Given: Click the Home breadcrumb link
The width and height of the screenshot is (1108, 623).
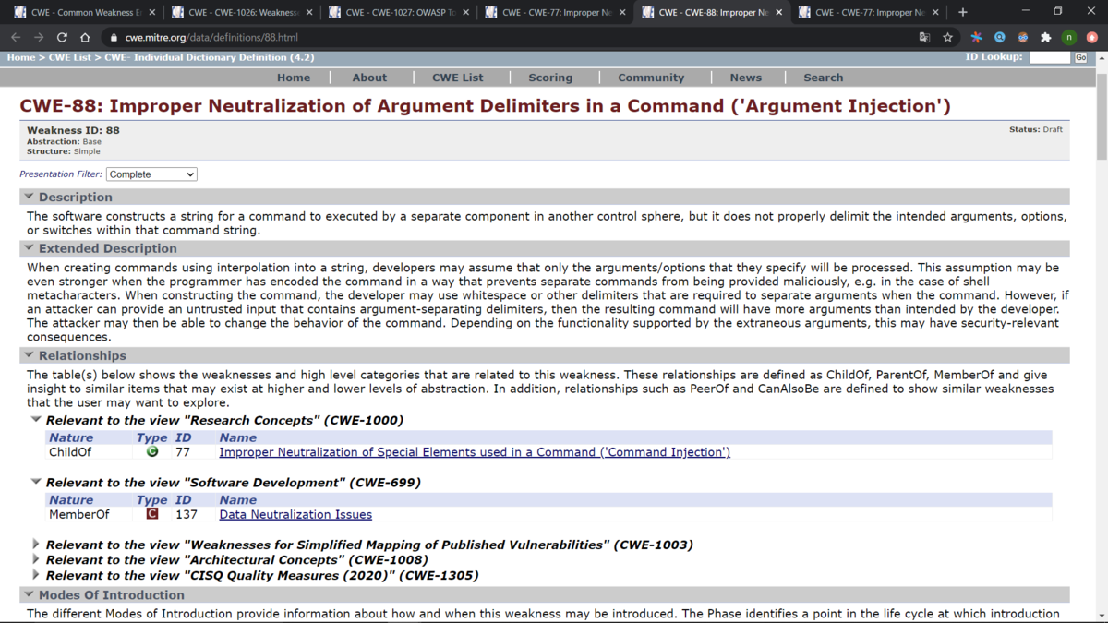Looking at the screenshot, I should coord(21,57).
